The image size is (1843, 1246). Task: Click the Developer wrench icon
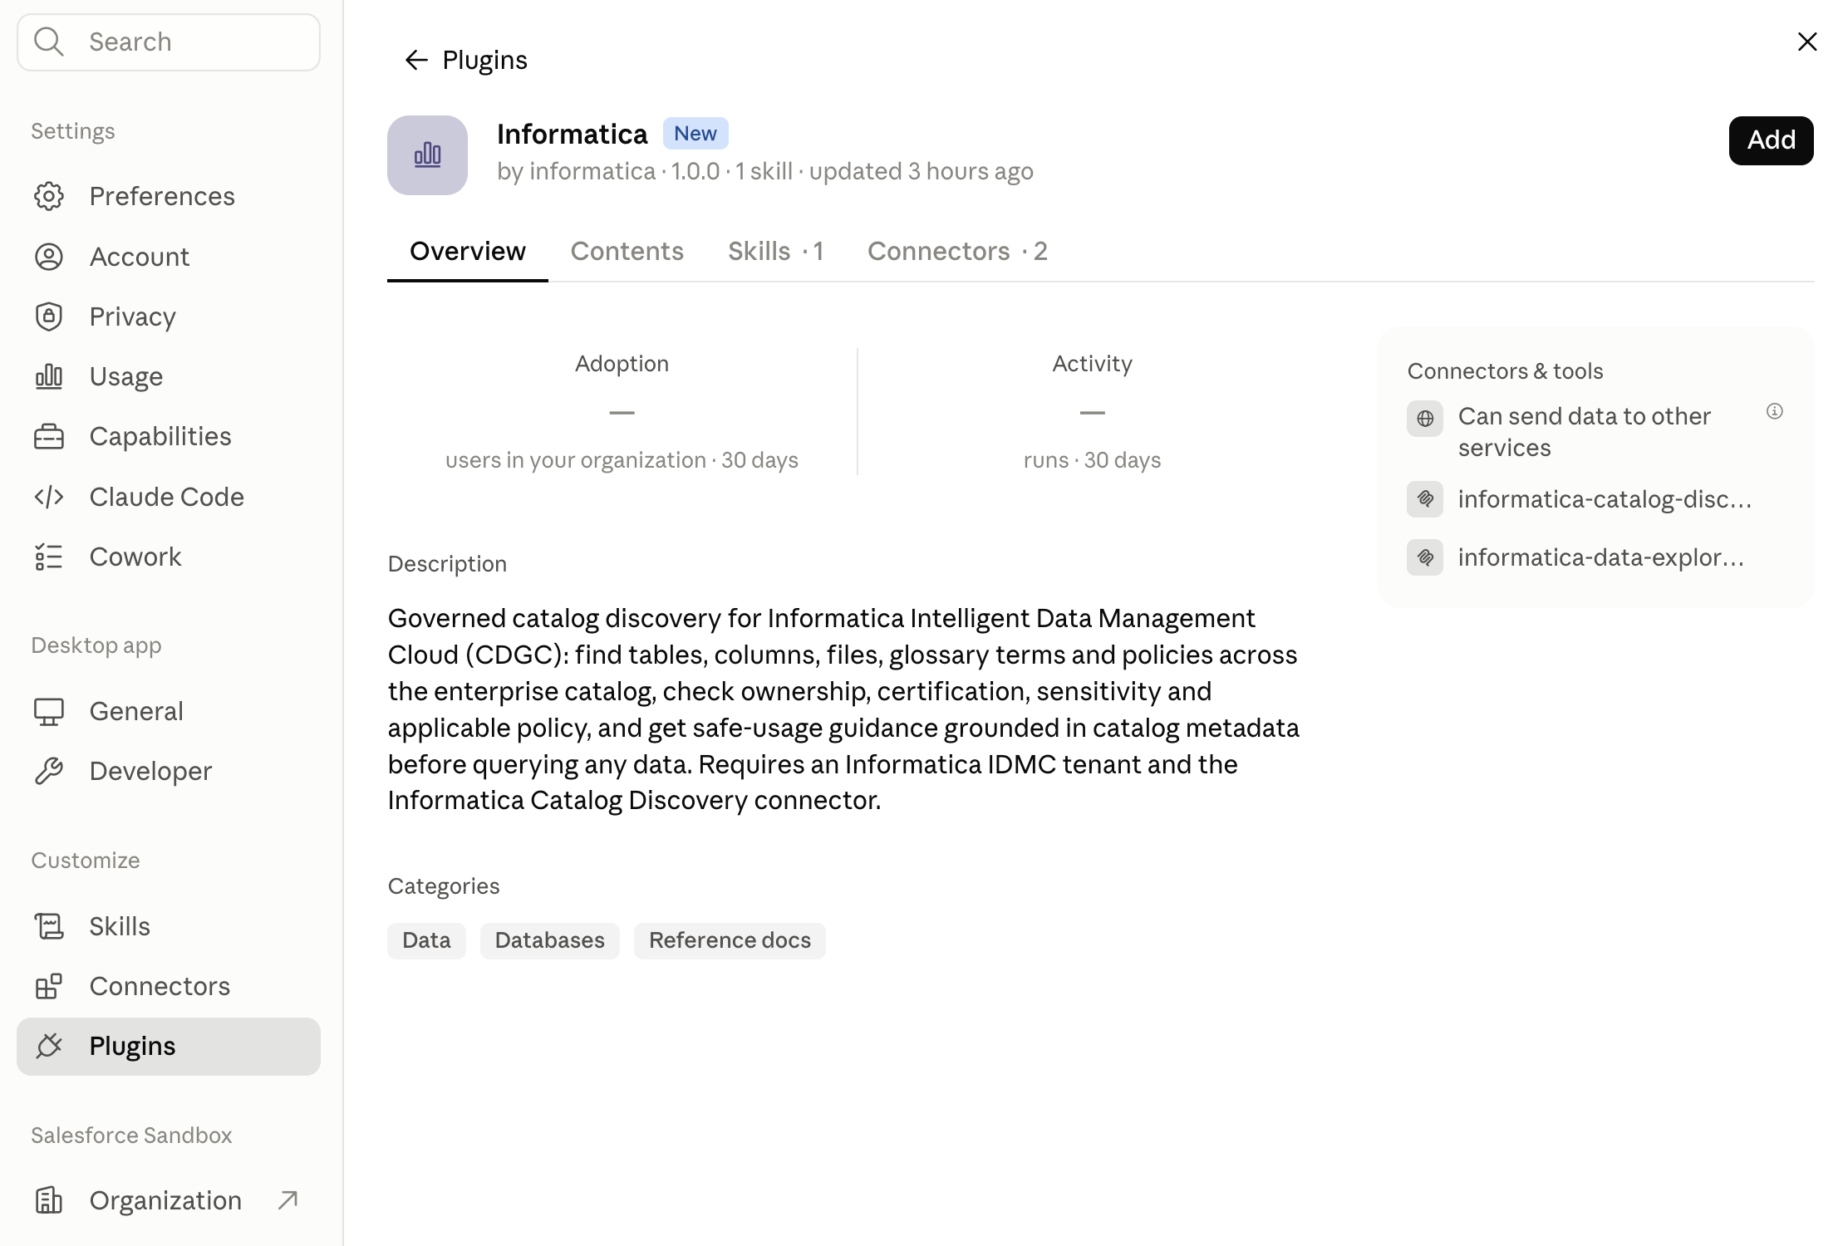49,771
